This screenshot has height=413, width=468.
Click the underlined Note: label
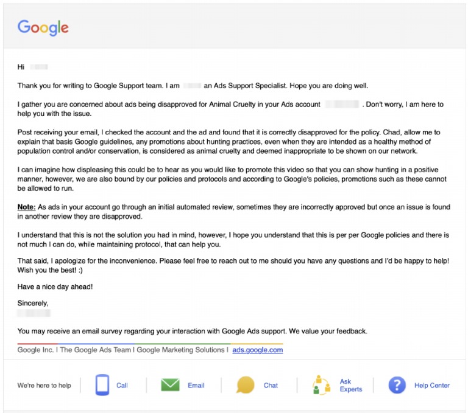26,207
